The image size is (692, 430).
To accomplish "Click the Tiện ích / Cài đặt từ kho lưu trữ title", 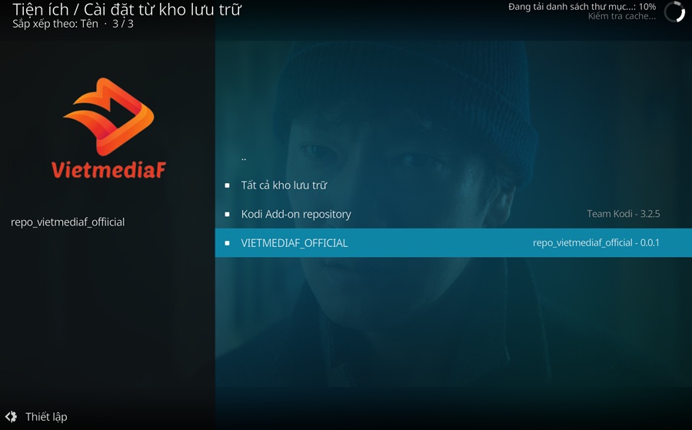I will pos(127,9).
